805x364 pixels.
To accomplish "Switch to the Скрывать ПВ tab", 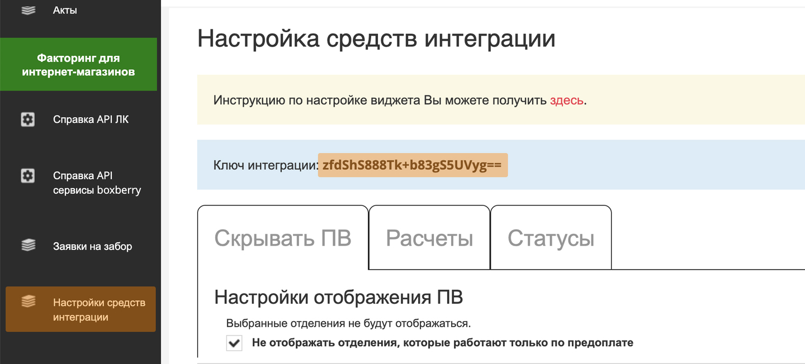I will [283, 238].
